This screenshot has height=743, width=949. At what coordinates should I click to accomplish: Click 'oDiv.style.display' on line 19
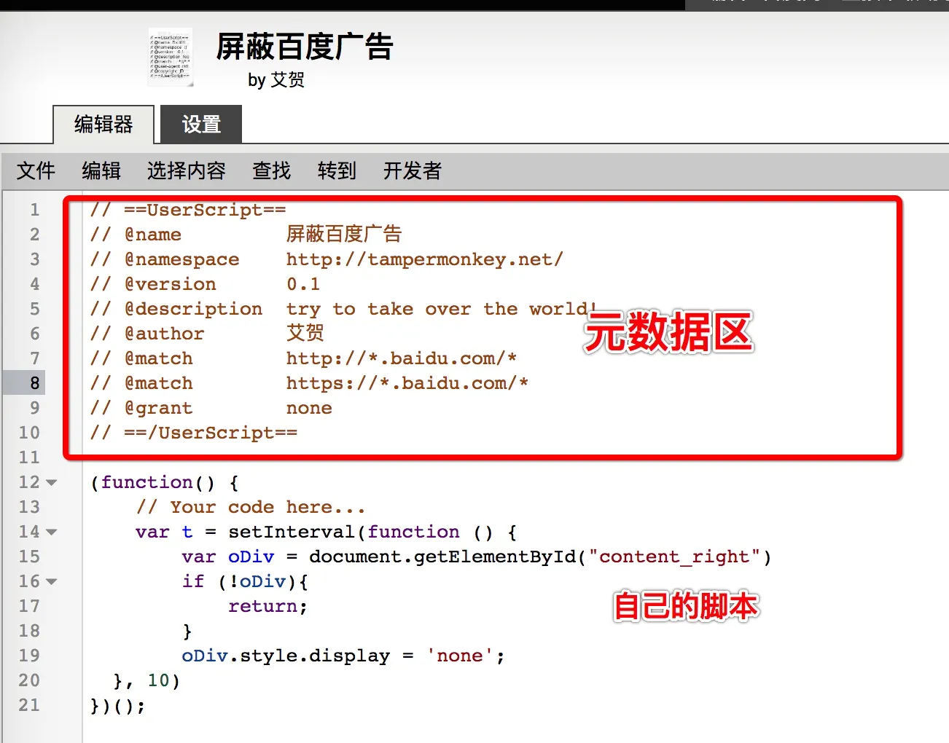pos(286,656)
